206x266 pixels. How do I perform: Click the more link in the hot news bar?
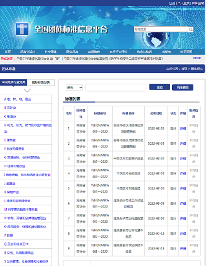coord(197,58)
